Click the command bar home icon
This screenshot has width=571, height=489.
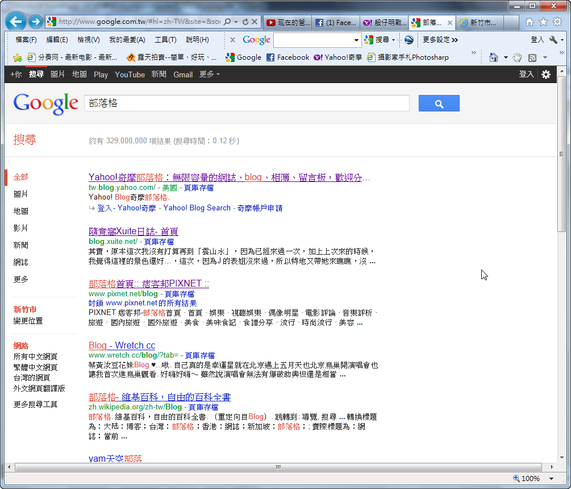tap(493, 57)
